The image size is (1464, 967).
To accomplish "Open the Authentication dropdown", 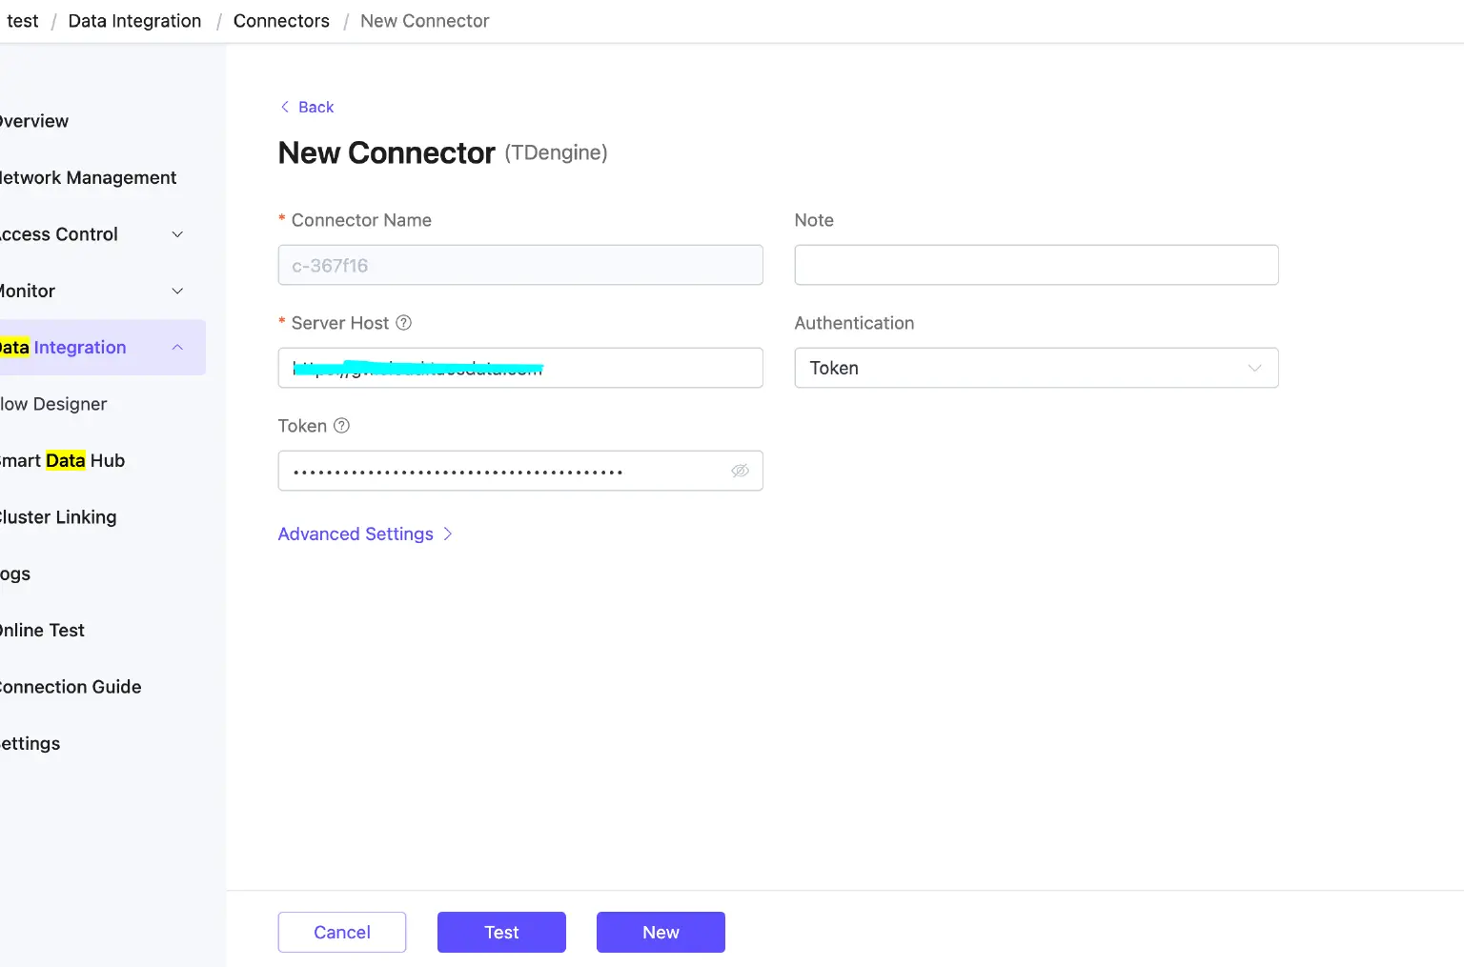I will pos(1035,368).
